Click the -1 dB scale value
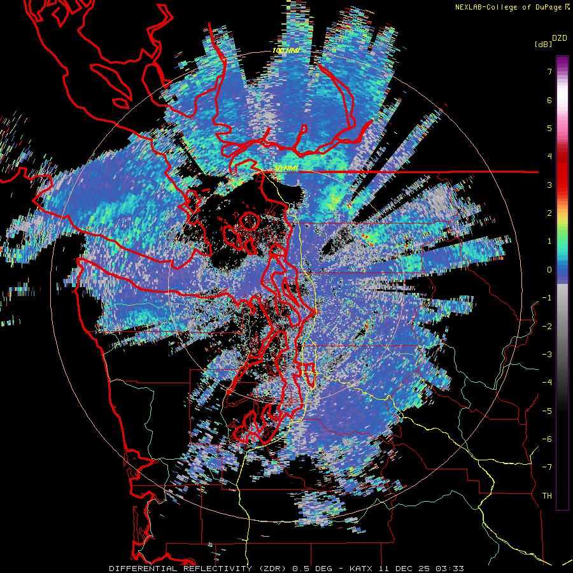 (x=547, y=298)
